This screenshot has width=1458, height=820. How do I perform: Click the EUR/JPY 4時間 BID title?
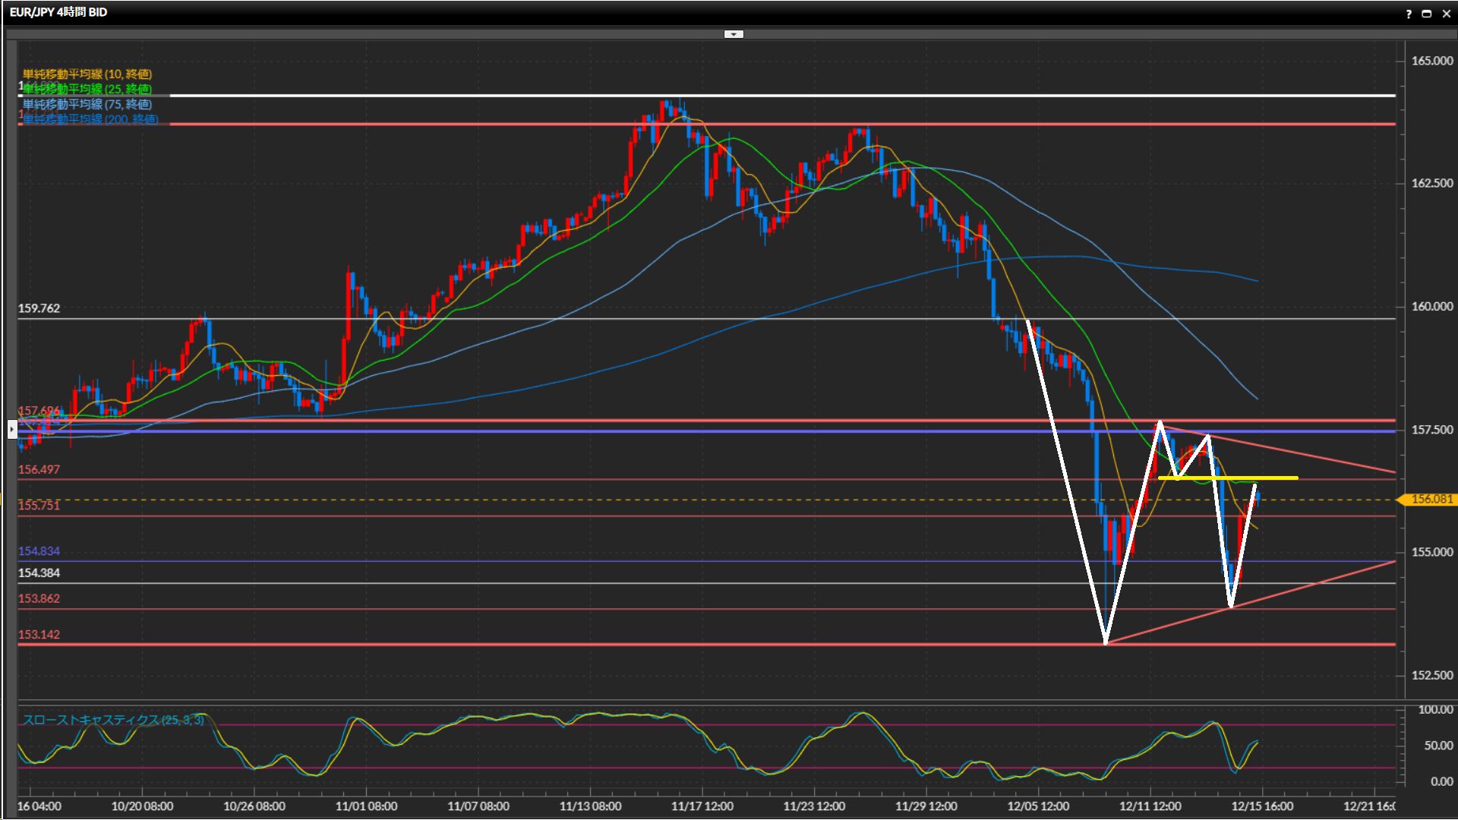tap(58, 12)
